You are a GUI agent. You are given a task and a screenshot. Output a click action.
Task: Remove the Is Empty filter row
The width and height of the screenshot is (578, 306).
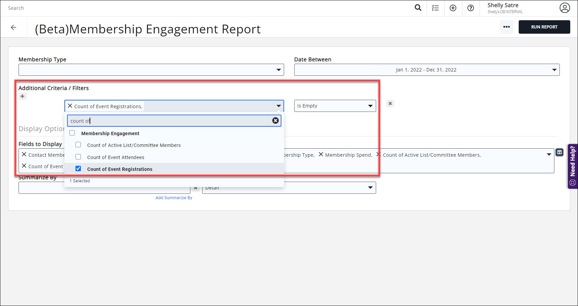pyautogui.click(x=390, y=103)
